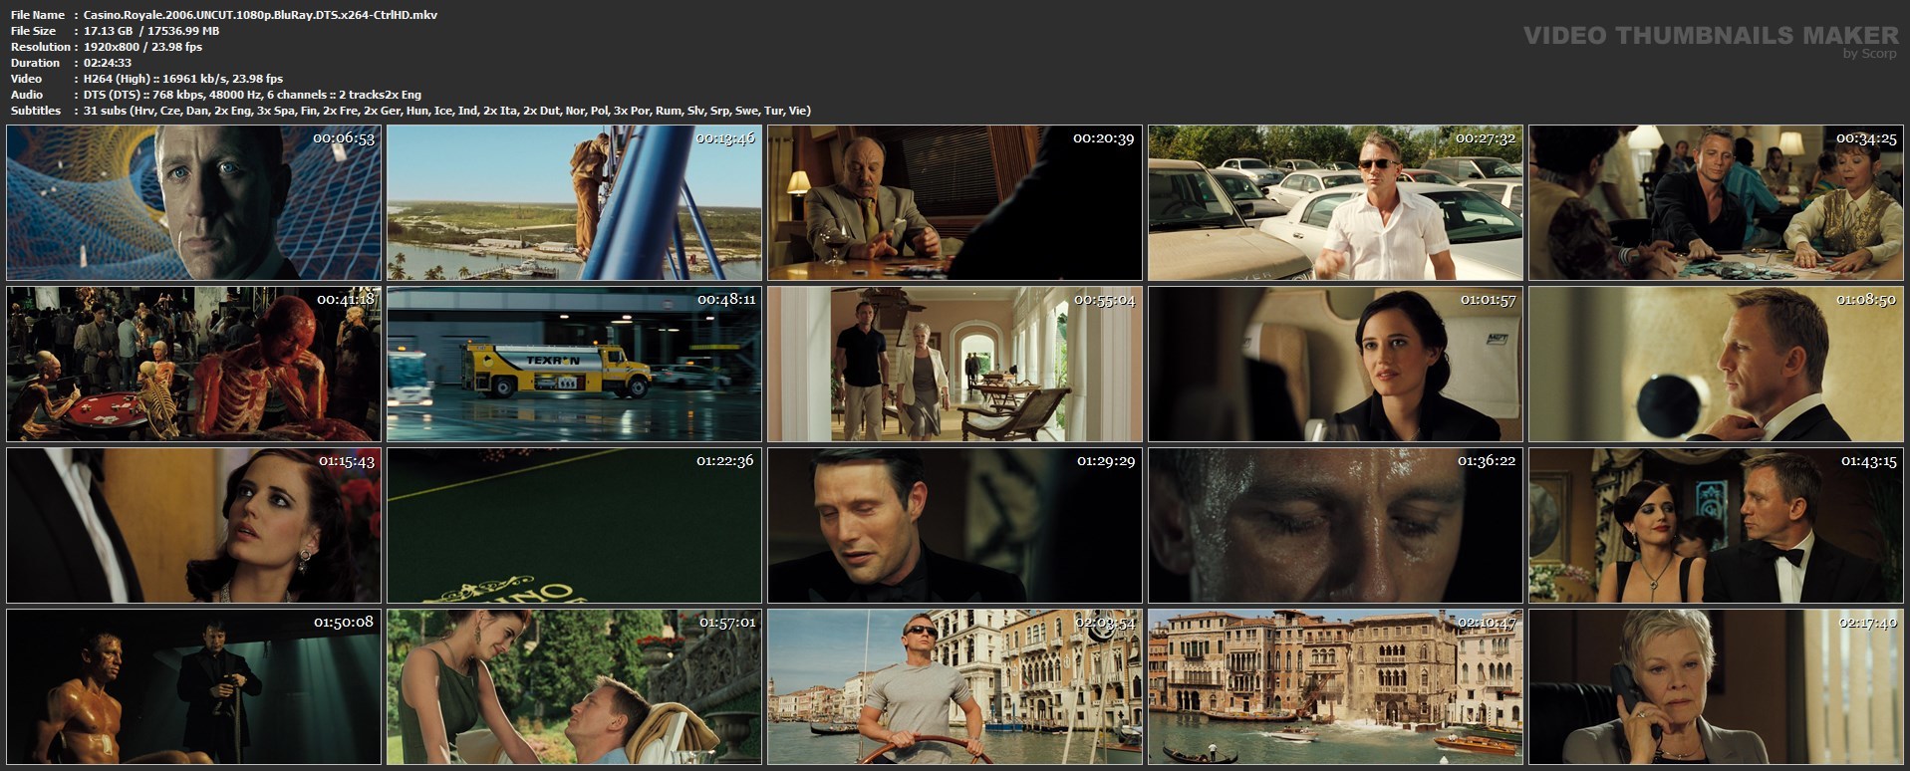
Task: Click the parking lot thumbnail at 00:27:32
Action: (1335, 203)
